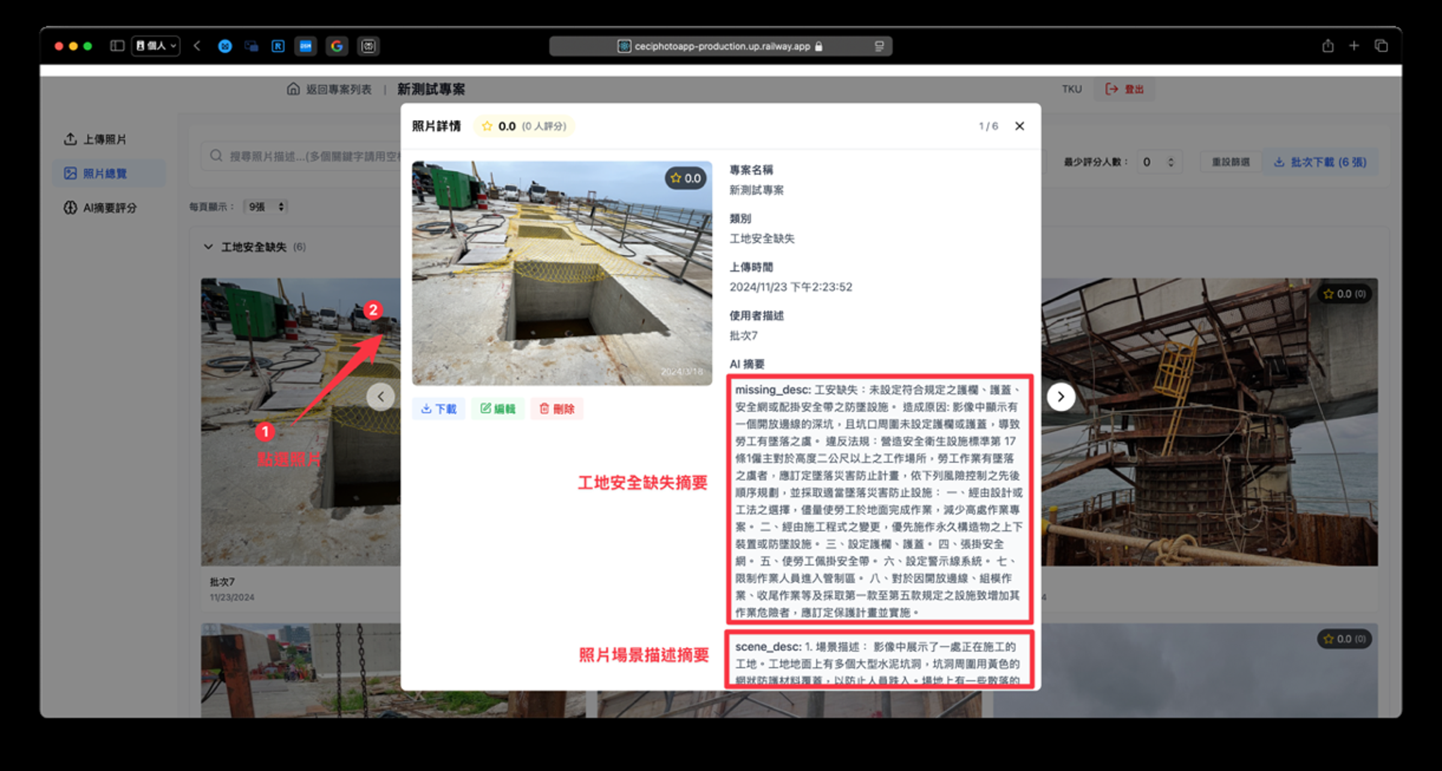Click the 登出 logout button
This screenshot has width=1442, height=771.
(x=1124, y=89)
